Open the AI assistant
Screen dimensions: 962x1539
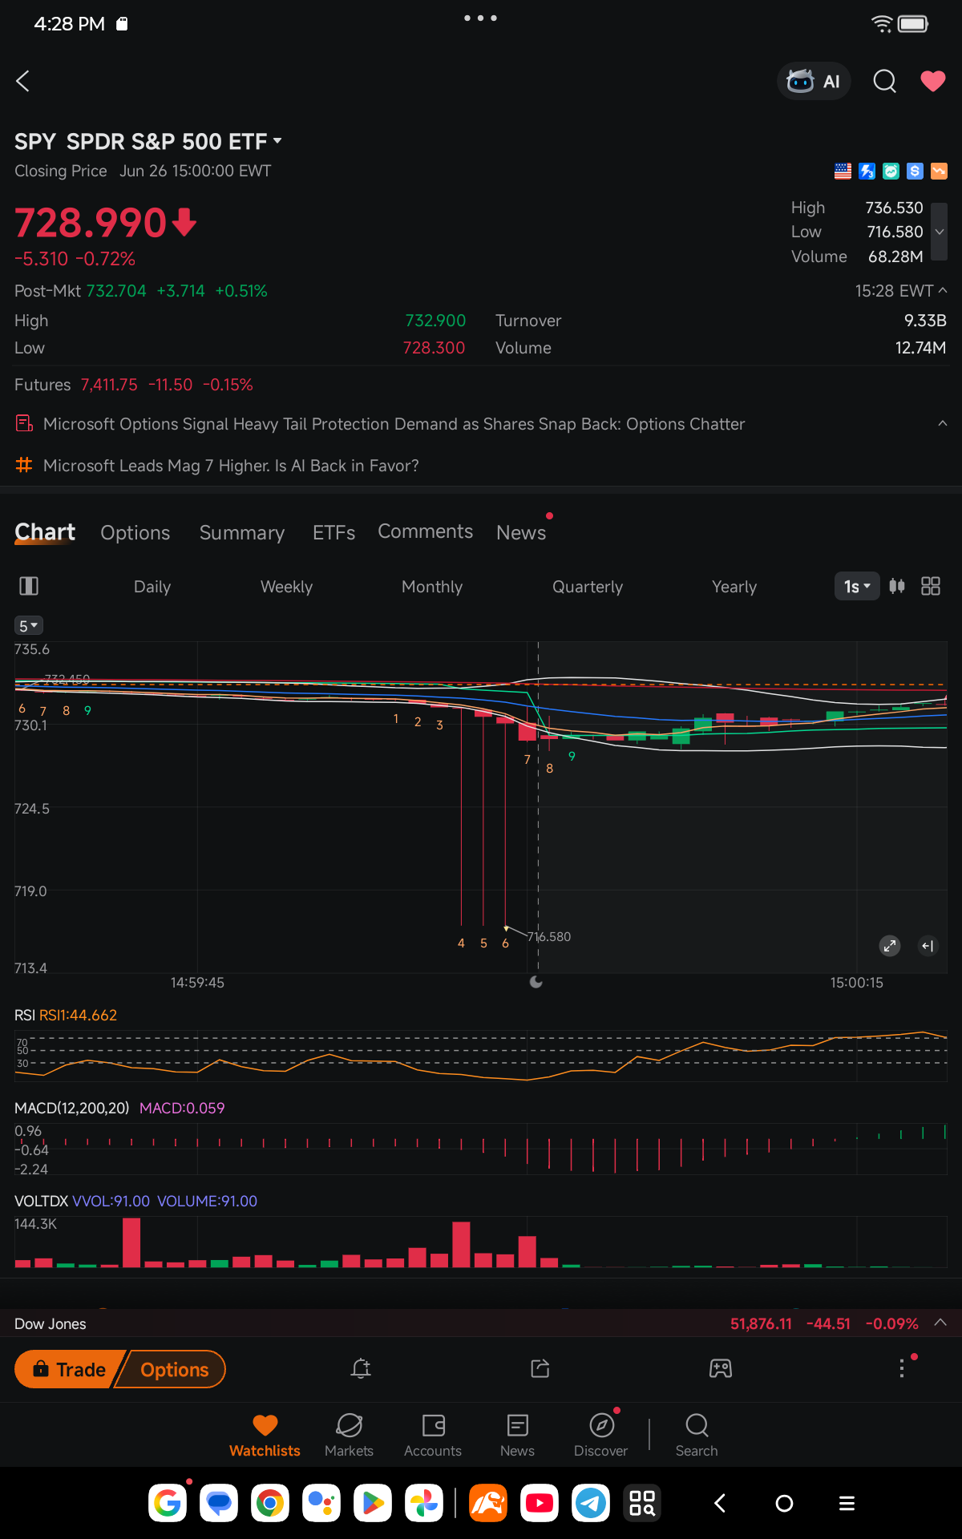click(x=814, y=81)
